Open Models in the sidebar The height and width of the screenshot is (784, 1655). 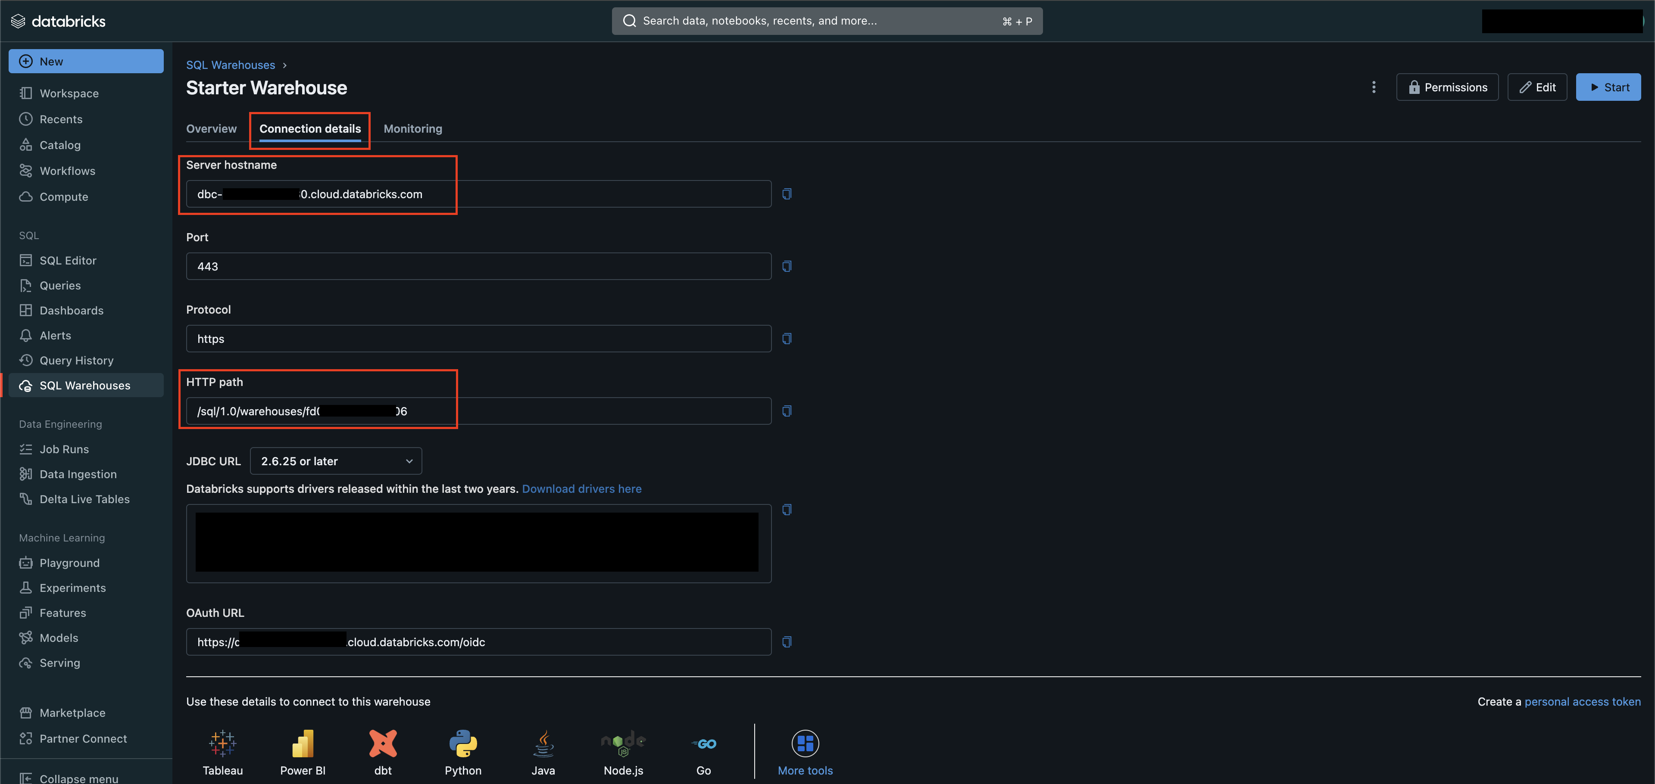point(86,638)
